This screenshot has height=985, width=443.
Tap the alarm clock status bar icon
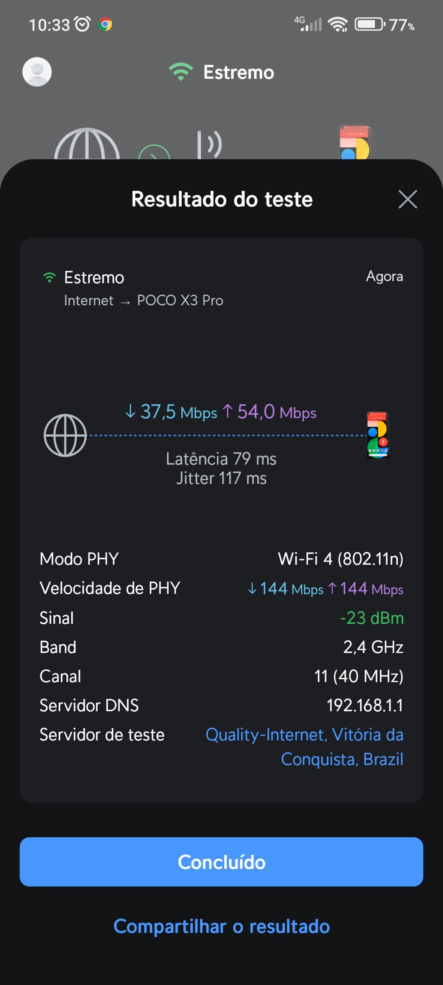point(82,25)
